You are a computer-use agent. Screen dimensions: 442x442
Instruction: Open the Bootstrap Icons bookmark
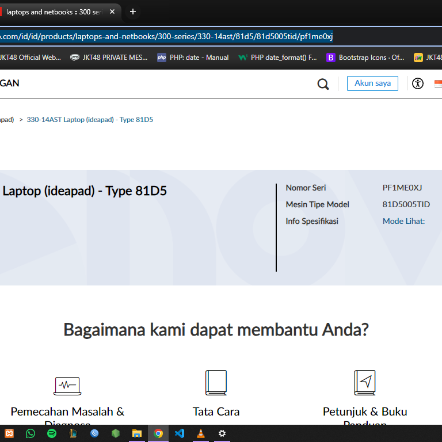point(365,58)
